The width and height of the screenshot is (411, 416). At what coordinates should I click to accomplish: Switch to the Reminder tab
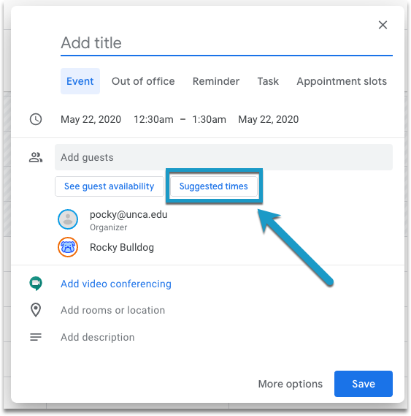click(x=216, y=81)
